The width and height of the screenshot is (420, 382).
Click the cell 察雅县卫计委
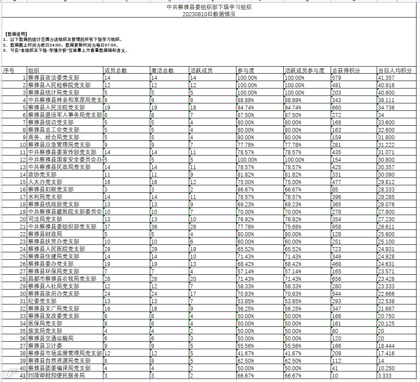pyautogui.click(x=65, y=346)
